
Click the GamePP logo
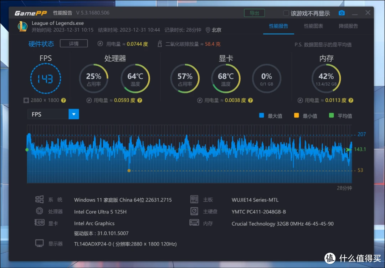[31, 13]
